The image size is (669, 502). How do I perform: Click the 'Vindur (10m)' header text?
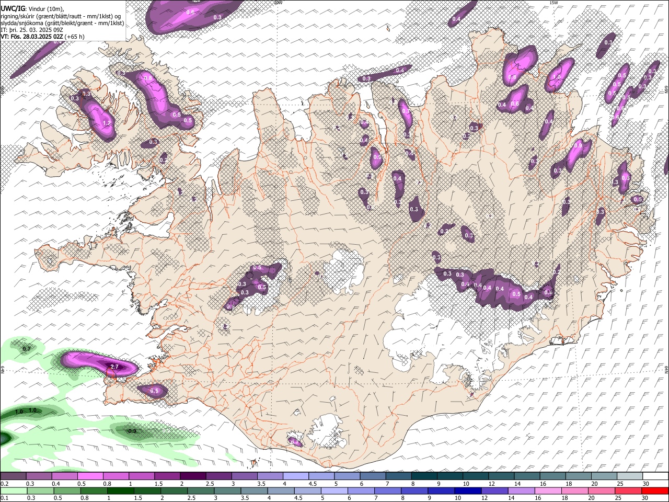pyautogui.click(x=45, y=8)
